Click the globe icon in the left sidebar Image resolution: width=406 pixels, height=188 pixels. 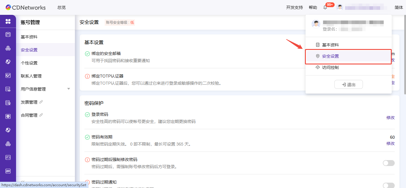click(x=8, y=130)
